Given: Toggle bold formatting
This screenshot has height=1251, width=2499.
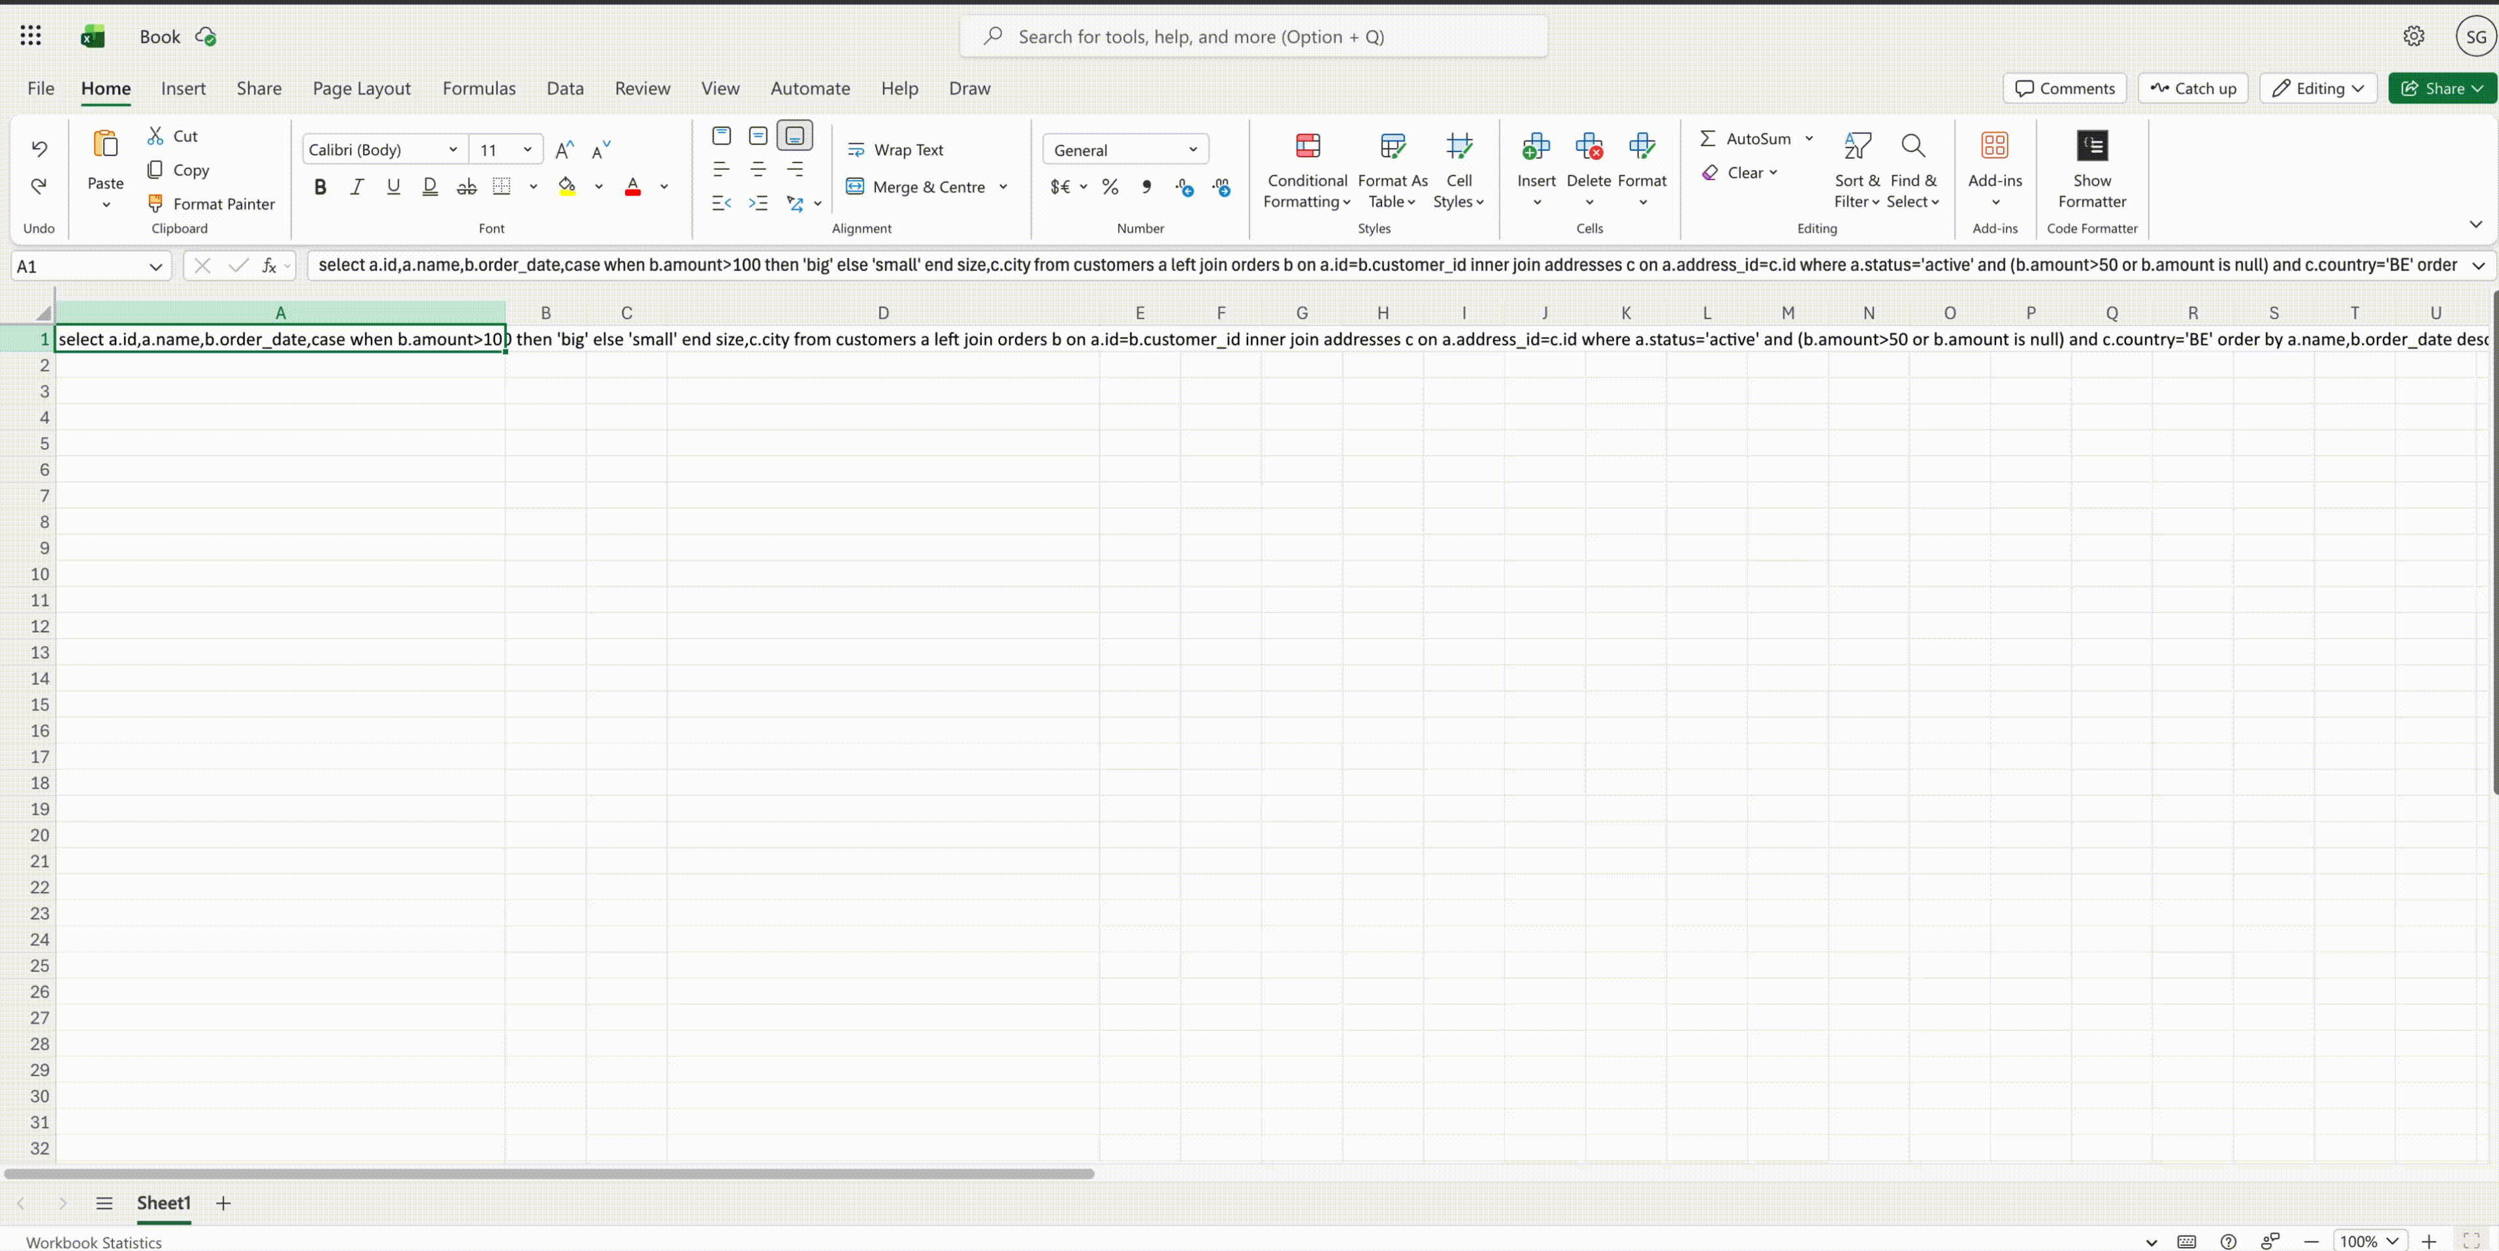Looking at the screenshot, I should [x=320, y=186].
